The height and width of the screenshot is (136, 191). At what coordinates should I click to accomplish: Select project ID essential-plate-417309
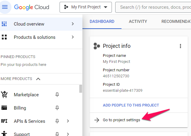coord(122,91)
